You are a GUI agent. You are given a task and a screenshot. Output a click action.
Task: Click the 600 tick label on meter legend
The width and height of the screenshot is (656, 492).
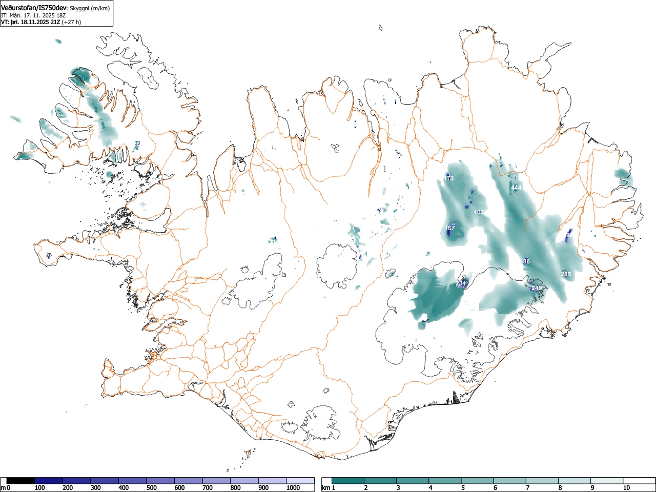point(180,488)
